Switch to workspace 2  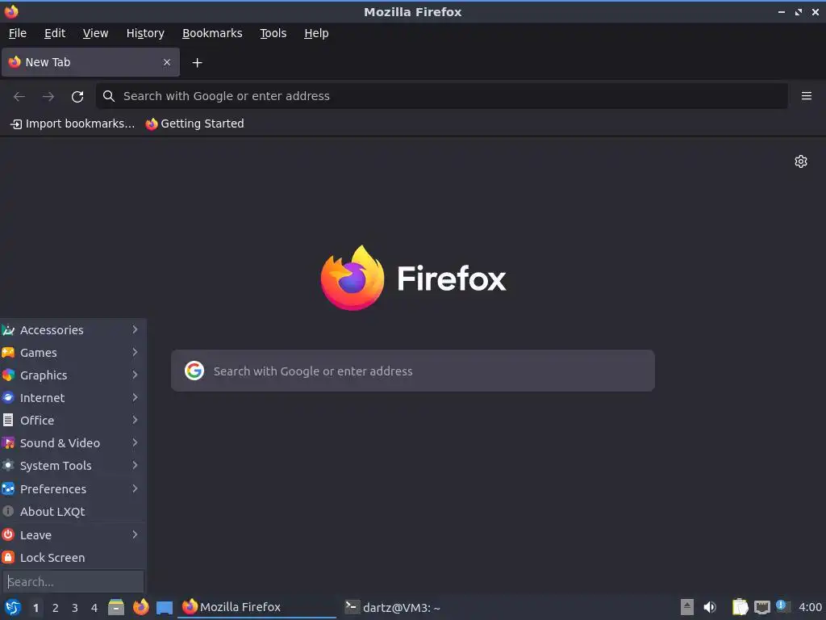pyautogui.click(x=56, y=608)
